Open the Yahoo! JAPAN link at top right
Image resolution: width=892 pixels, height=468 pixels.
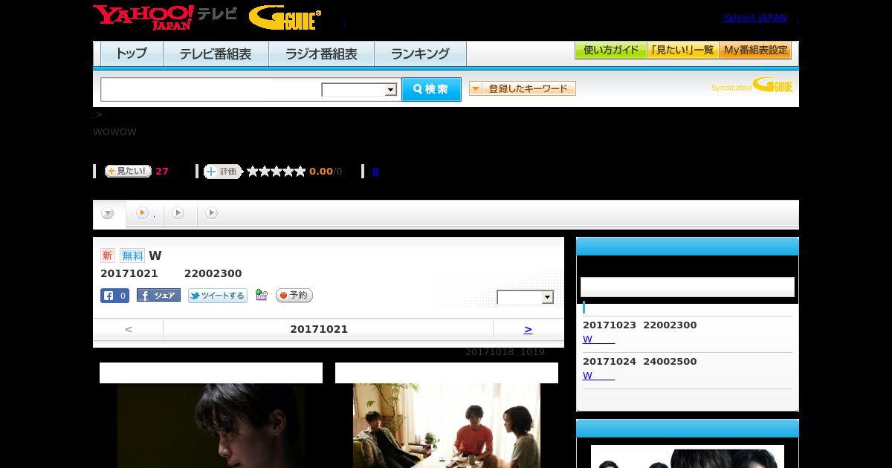coord(754,17)
